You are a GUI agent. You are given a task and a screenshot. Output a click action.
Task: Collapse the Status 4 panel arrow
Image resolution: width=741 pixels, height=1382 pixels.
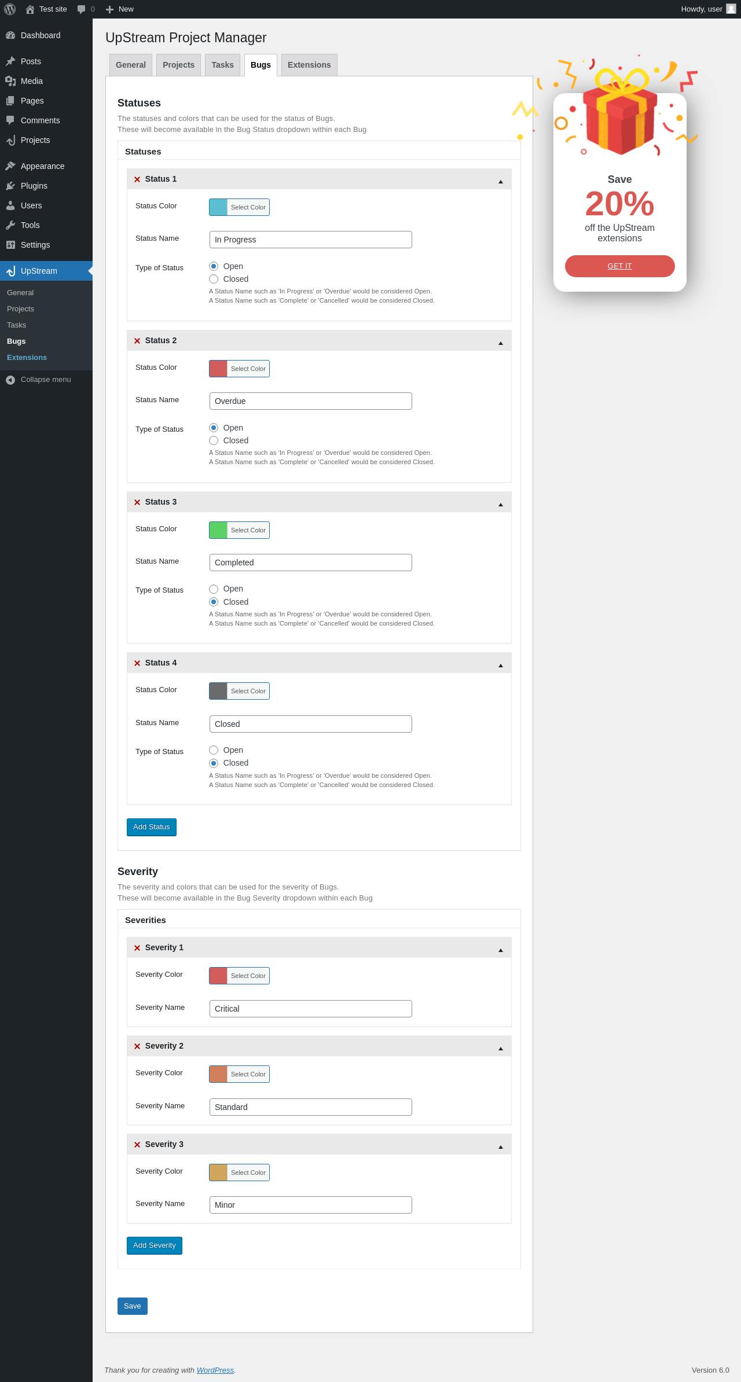[501, 666]
